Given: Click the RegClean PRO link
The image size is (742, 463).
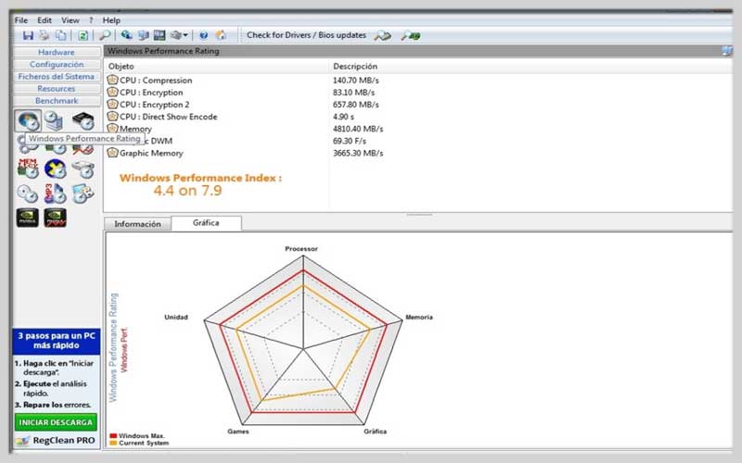Looking at the screenshot, I should click(x=56, y=441).
